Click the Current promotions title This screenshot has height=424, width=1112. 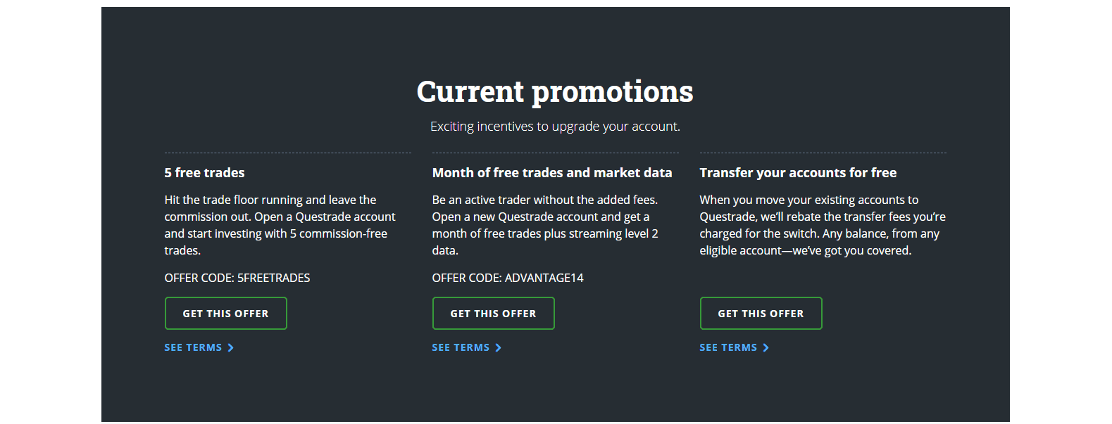[554, 91]
